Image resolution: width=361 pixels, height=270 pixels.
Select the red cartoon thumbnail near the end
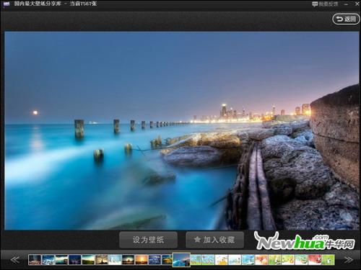click(x=315, y=260)
